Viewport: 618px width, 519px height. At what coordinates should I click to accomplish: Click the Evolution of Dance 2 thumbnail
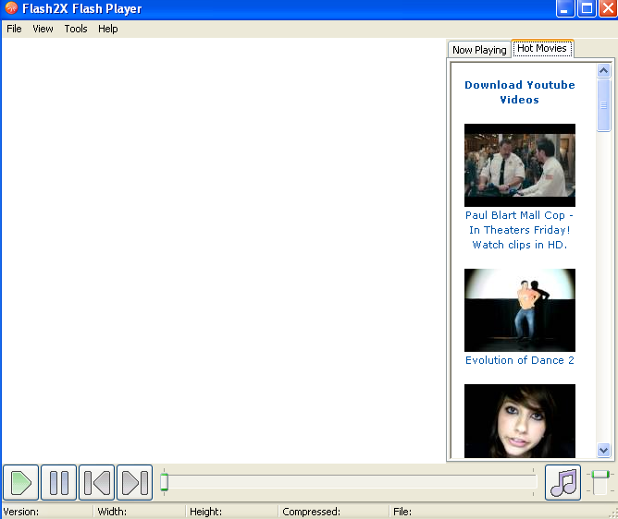519,310
